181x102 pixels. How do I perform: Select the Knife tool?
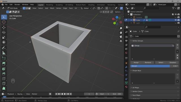pos(4,83)
